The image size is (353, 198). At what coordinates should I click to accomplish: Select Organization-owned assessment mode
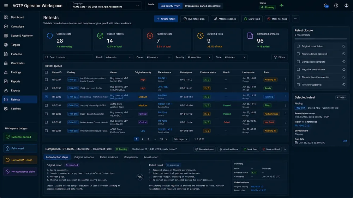pyautogui.click(x=203, y=6)
